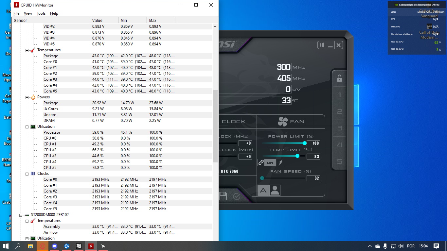Click the HWMonitor taskbar icon
Image resolution: width=447 pixels, height=251 pixels.
91,246
